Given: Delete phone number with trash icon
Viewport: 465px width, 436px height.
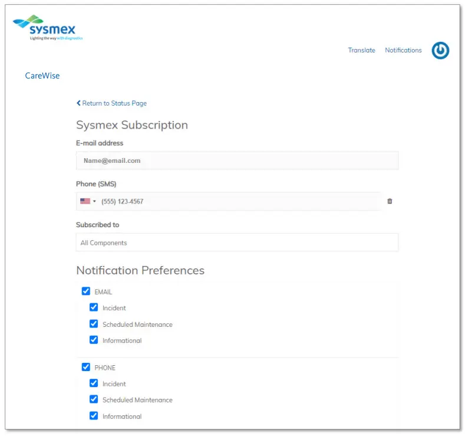Looking at the screenshot, I should pyautogui.click(x=390, y=201).
